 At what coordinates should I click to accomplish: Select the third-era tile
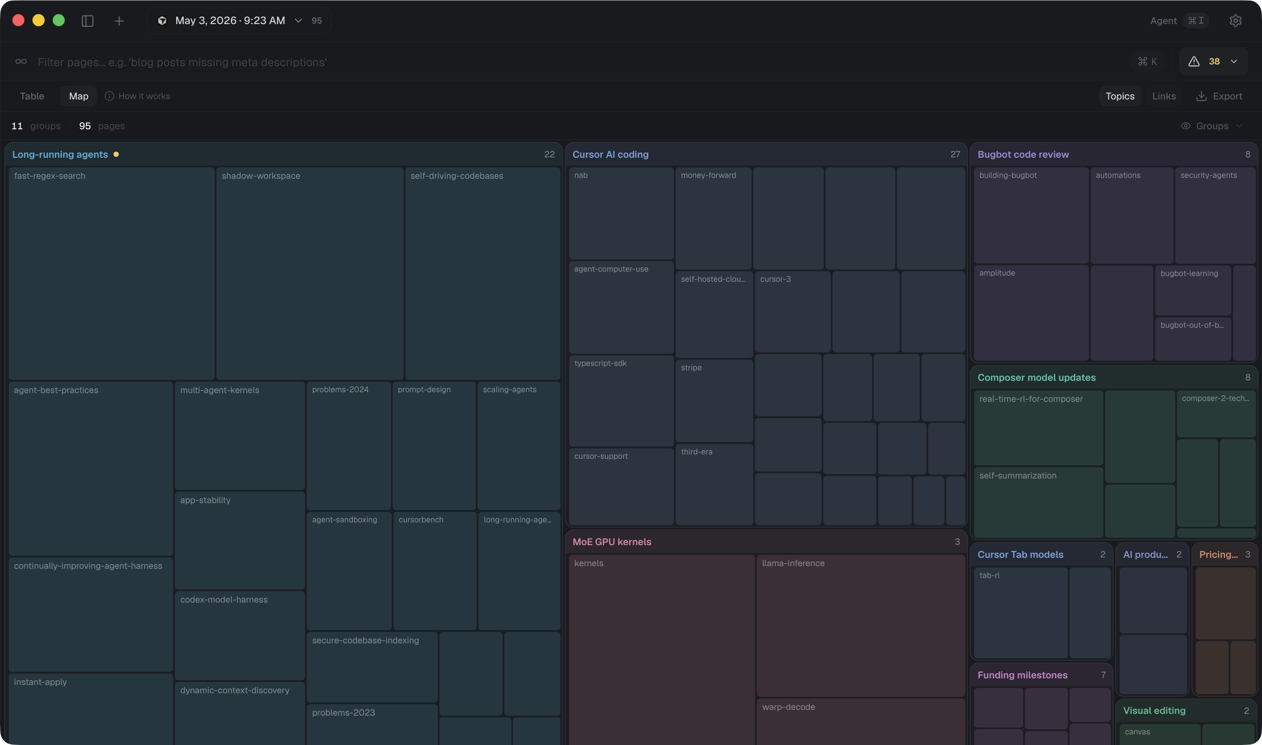(x=714, y=484)
